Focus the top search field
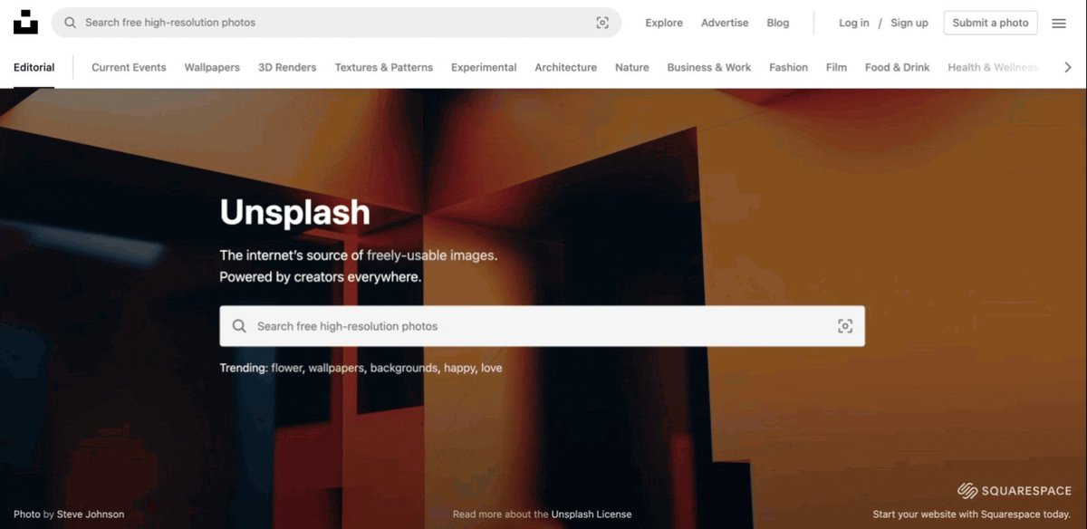Image resolution: width=1087 pixels, height=529 pixels. 336,23
